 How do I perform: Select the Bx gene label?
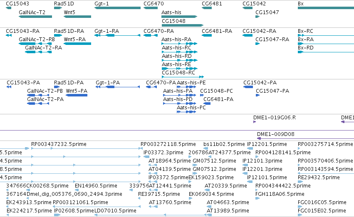[301, 4]
